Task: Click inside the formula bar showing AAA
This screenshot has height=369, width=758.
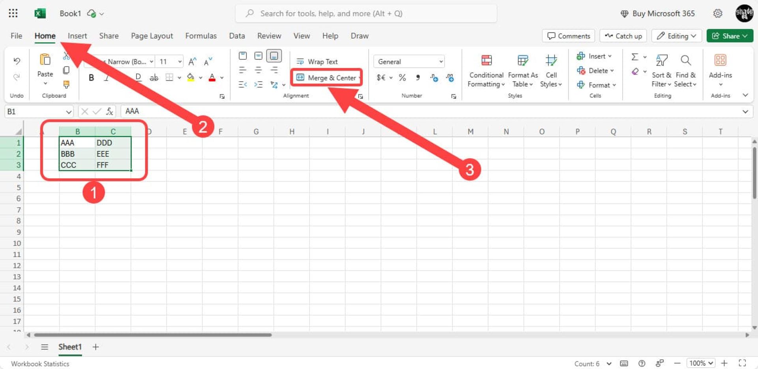Action: (x=395, y=112)
